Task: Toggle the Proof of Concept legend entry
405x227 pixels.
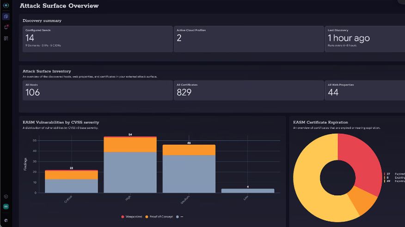Action: [x=159, y=217]
